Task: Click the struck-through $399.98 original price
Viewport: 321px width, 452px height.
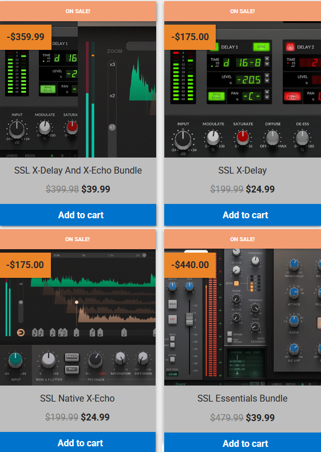Action: coord(62,189)
